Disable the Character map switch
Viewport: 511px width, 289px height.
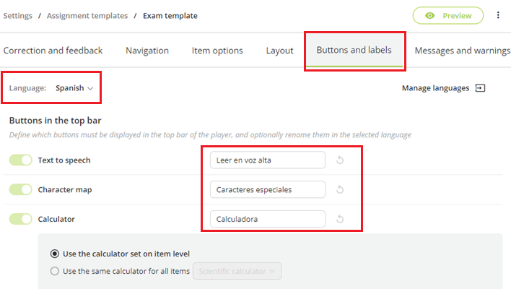(x=20, y=189)
